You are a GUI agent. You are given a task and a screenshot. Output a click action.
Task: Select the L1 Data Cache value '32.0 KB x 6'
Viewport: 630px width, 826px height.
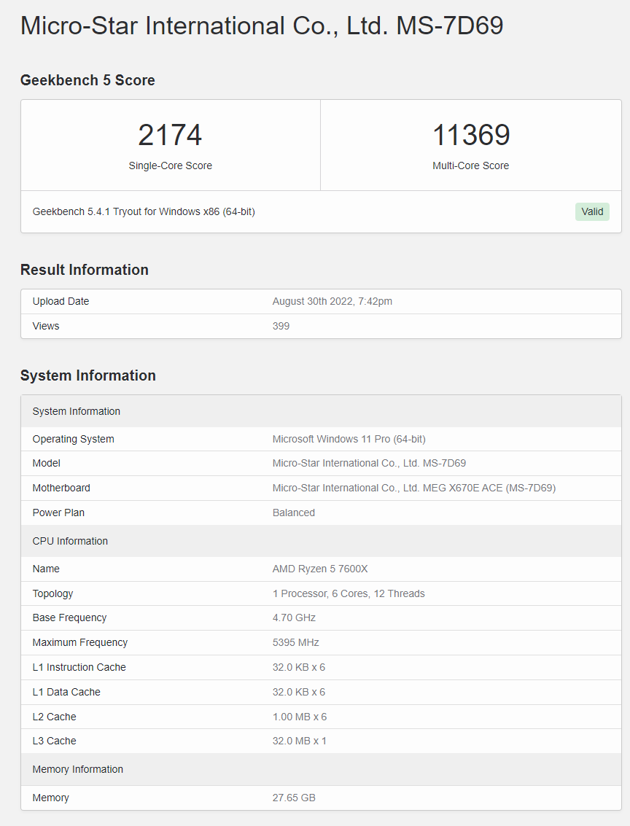[299, 692]
